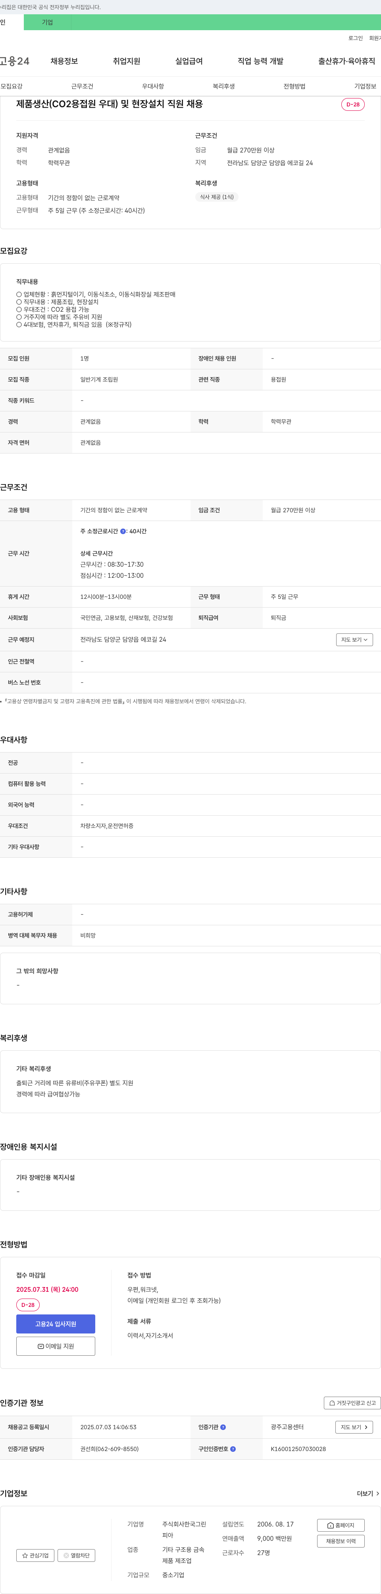Open the company 홈페이지 button
The image size is (381, 1594).
(x=341, y=1525)
